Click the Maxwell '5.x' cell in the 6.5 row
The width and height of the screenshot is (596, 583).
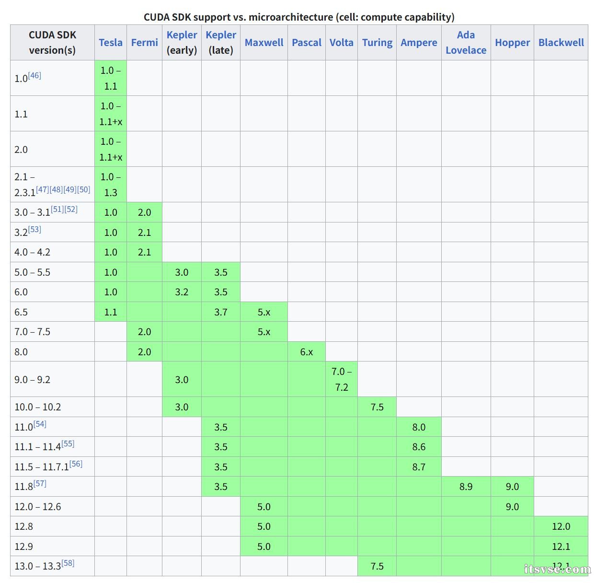click(x=264, y=312)
